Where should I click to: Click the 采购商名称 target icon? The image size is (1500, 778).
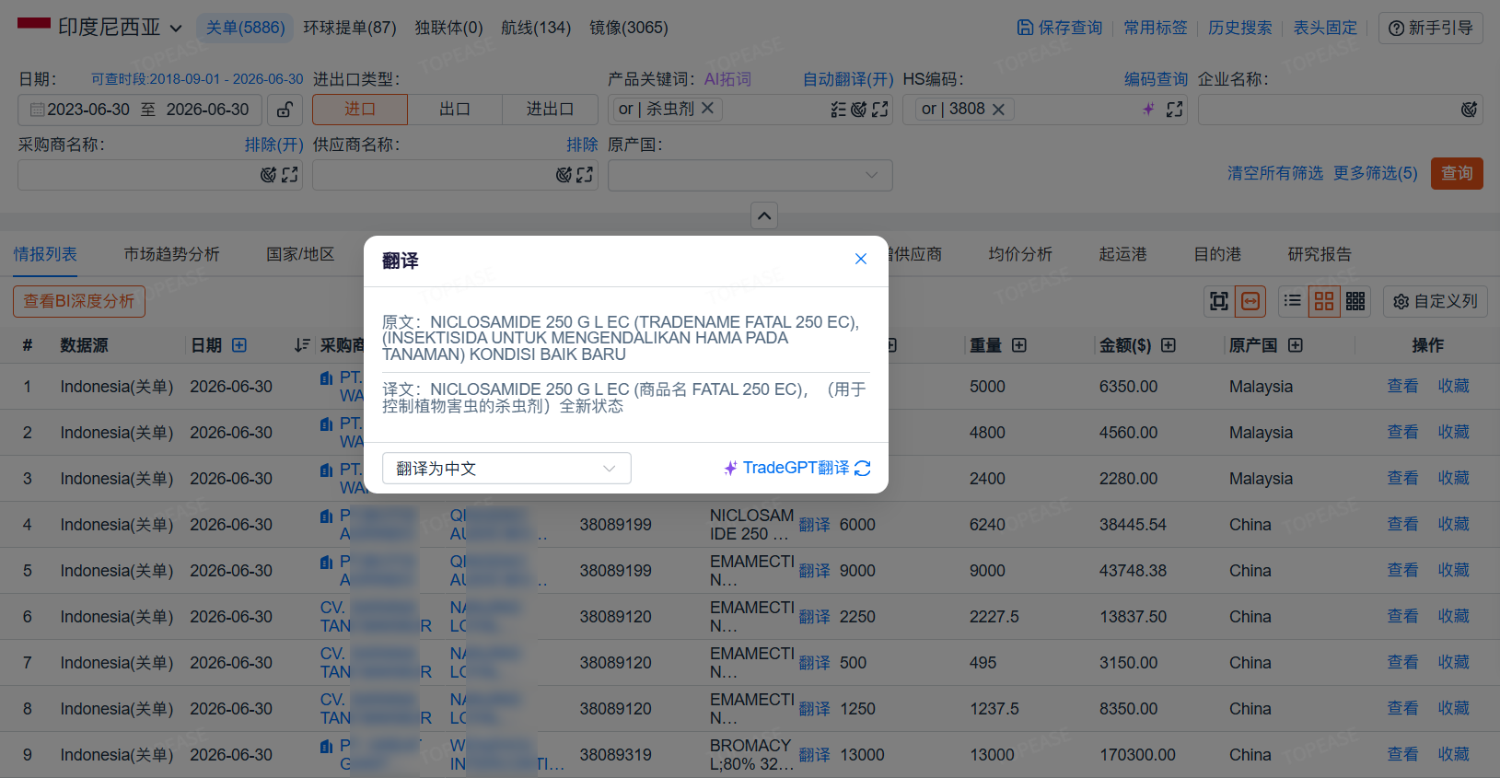click(x=268, y=175)
